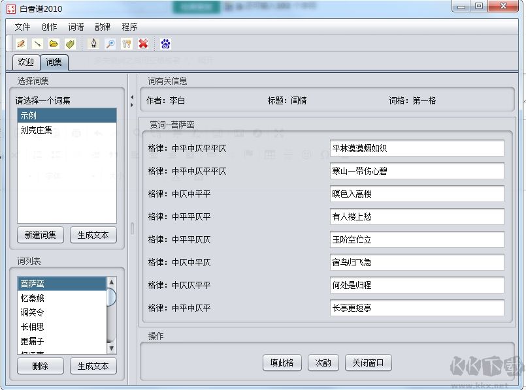The image size is (526, 390).
Task: Open the 创作 menu
Action: pos(49,27)
